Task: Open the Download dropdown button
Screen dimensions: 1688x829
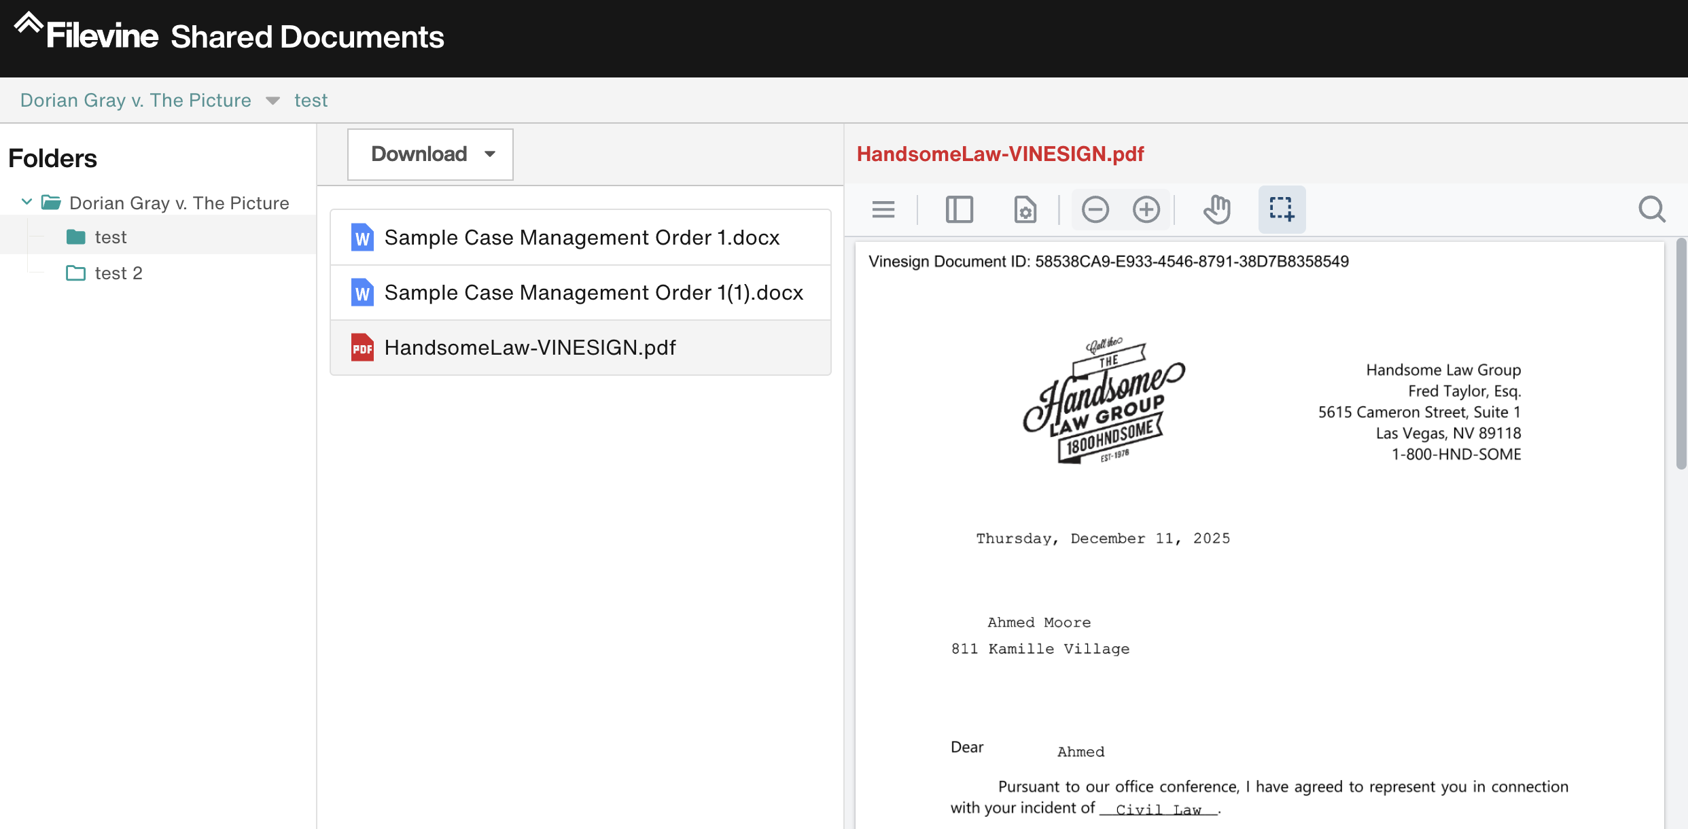Action: click(x=430, y=154)
